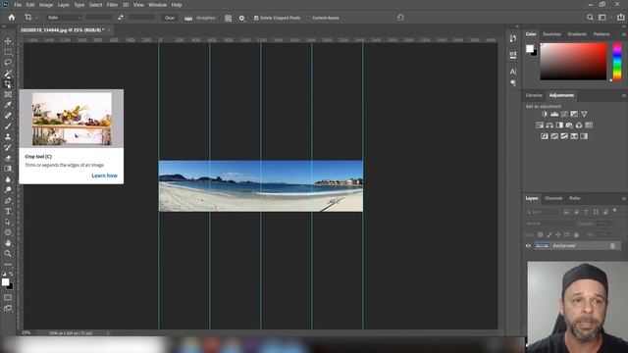
Task: Add a Photo Filter adjustment
Action: [569, 126]
